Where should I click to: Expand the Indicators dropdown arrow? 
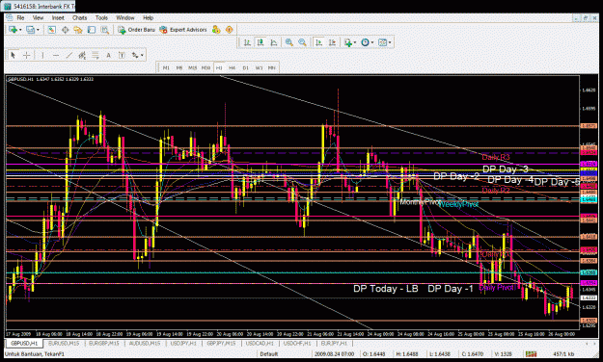click(355, 43)
